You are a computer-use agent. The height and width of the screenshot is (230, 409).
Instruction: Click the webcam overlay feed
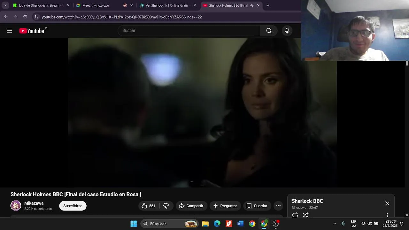pyautogui.click(x=355, y=30)
